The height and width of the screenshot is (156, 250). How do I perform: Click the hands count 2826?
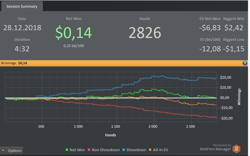coord(145,33)
